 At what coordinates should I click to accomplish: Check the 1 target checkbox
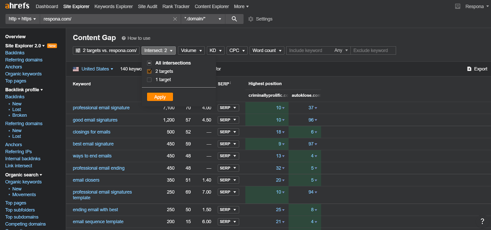(x=149, y=80)
